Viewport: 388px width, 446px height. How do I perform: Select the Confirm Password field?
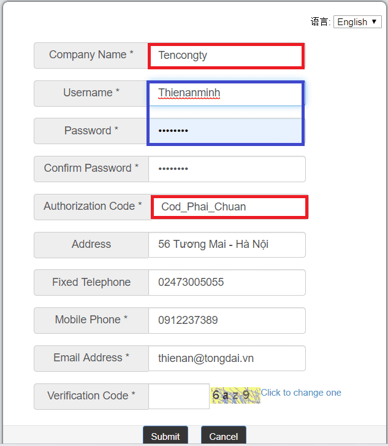tap(227, 169)
